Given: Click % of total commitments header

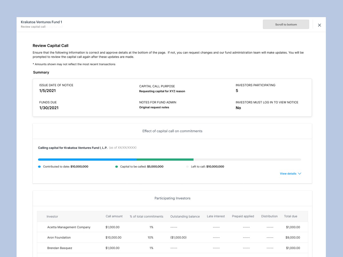Looking at the screenshot, I should (x=146, y=216).
